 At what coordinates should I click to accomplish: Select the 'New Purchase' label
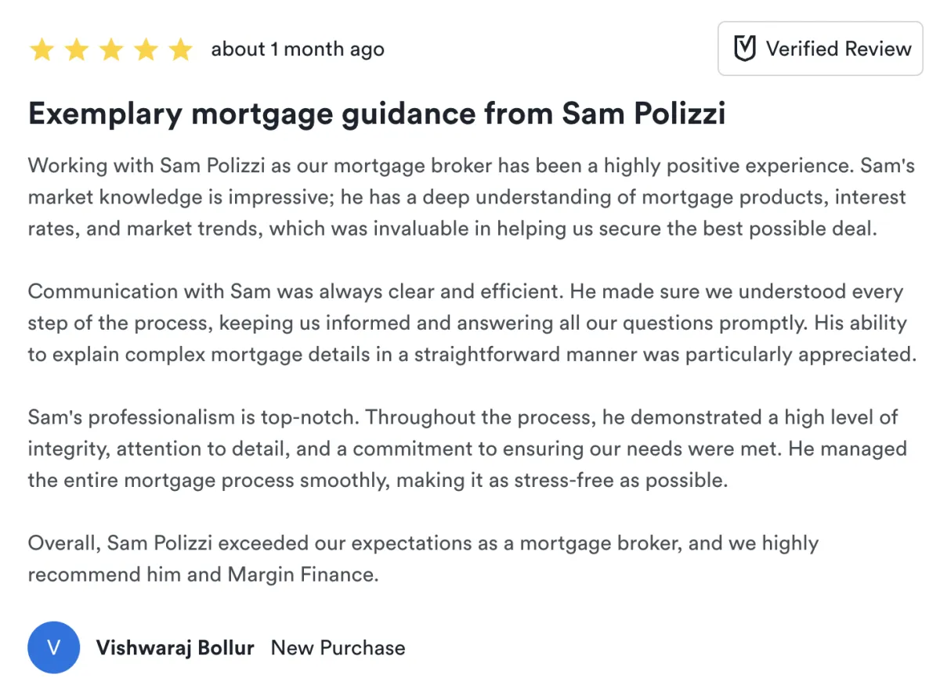coord(338,648)
